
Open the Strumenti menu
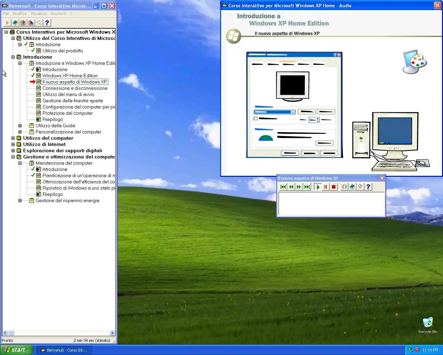(x=58, y=14)
